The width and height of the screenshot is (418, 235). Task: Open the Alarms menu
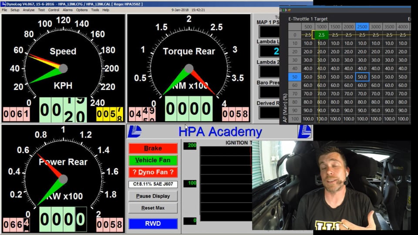[67, 10]
